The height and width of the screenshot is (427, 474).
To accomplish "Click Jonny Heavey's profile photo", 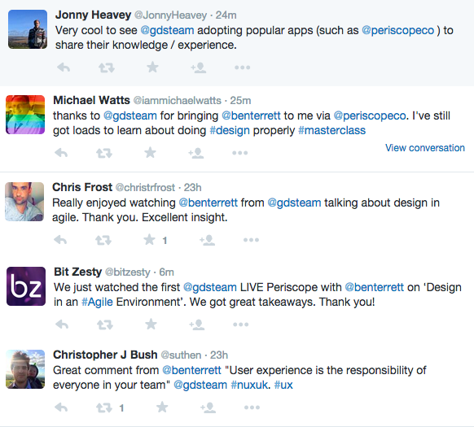I will tap(28, 29).
